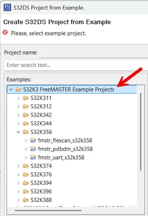The height and width of the screenshot is (216, 148).
Task: Click the Project name input field
Action: coord(94,53)
